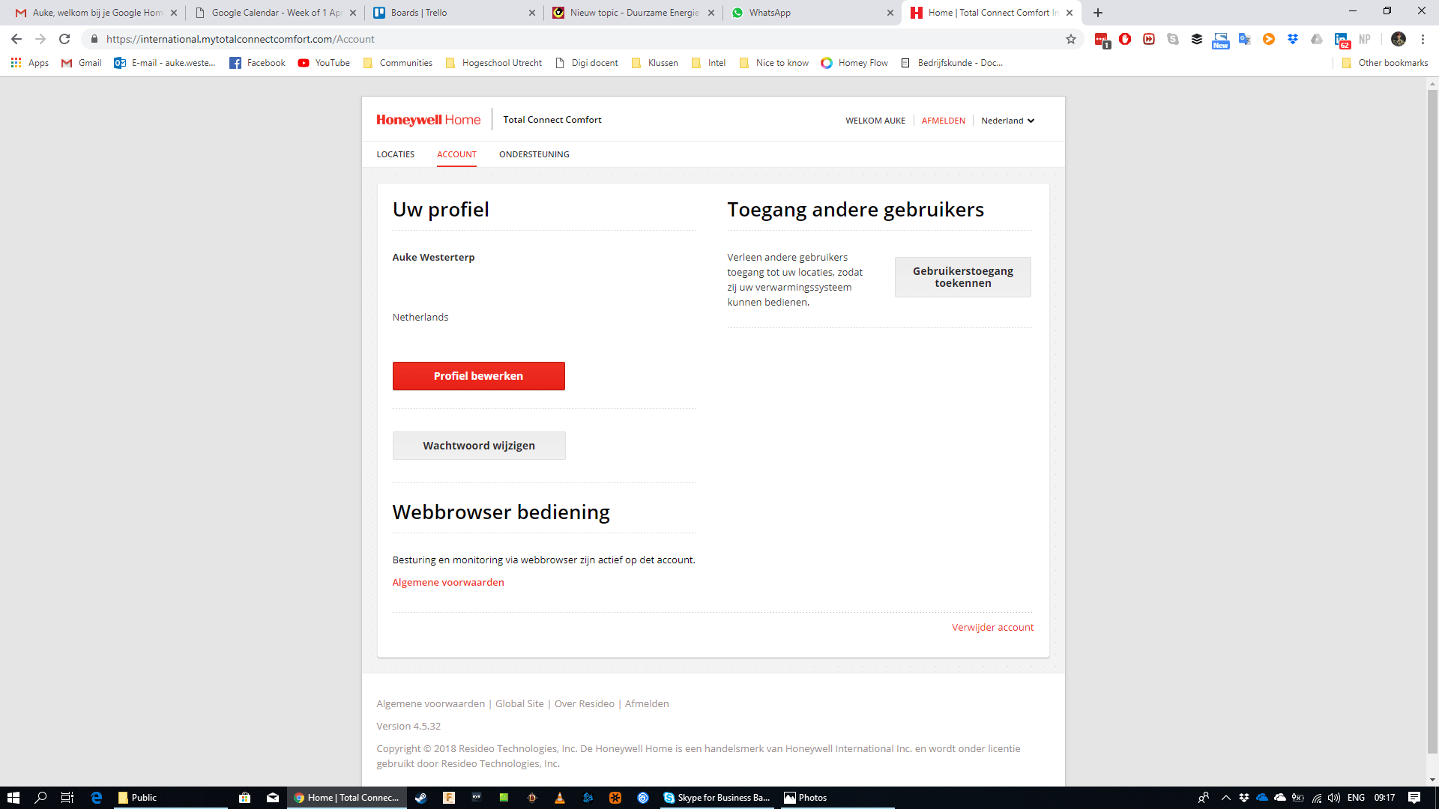Click the Verwijder account link

992,628
